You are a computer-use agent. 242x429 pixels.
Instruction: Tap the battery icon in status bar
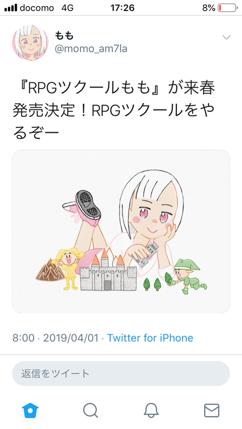tap(228, 8)
